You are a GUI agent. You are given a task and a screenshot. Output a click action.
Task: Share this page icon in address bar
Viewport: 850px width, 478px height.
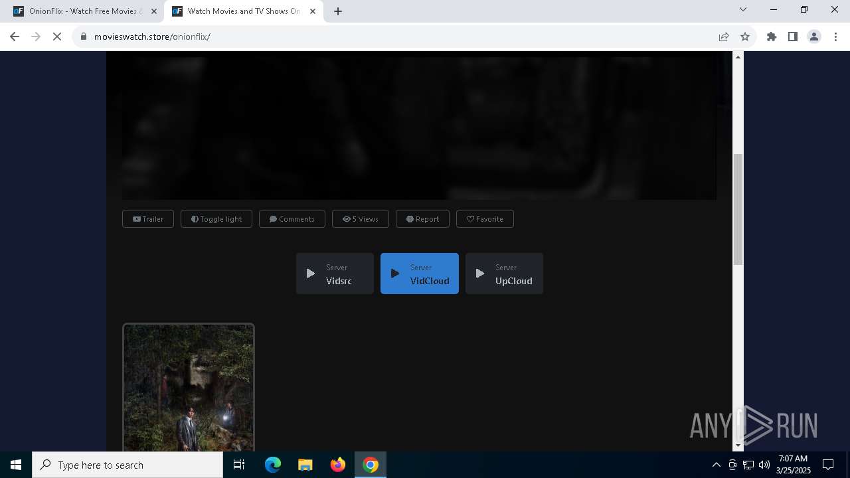pos(724,37)
